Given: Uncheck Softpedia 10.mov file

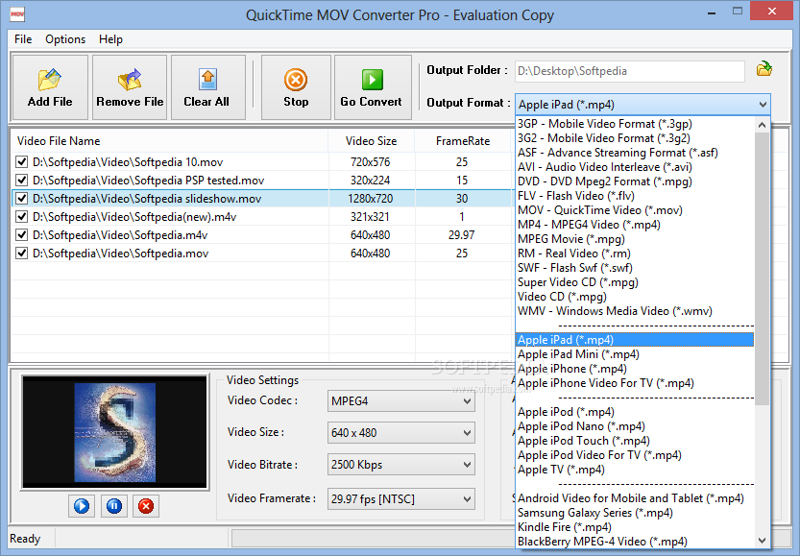Looking at the screenshot, I should click(21, 162).
